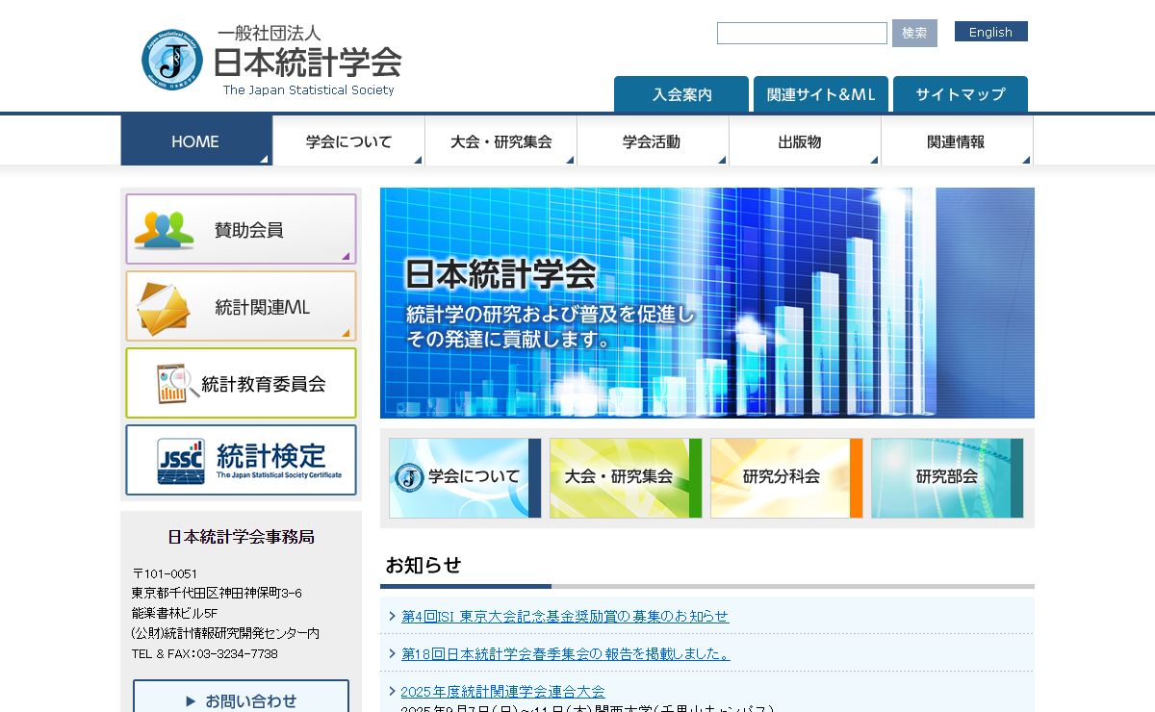The image size is (1155, 712).
Task: Open the 入会案内 tab
Action: click(x=681, y=94)
